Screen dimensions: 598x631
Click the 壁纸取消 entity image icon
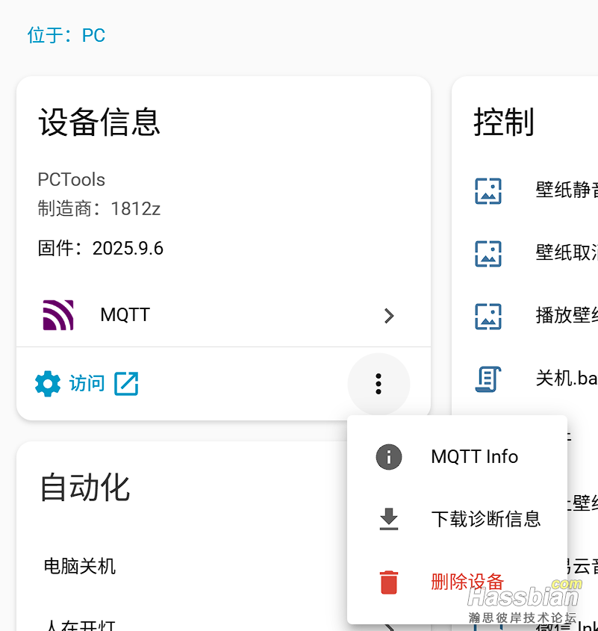coord(488,254)
